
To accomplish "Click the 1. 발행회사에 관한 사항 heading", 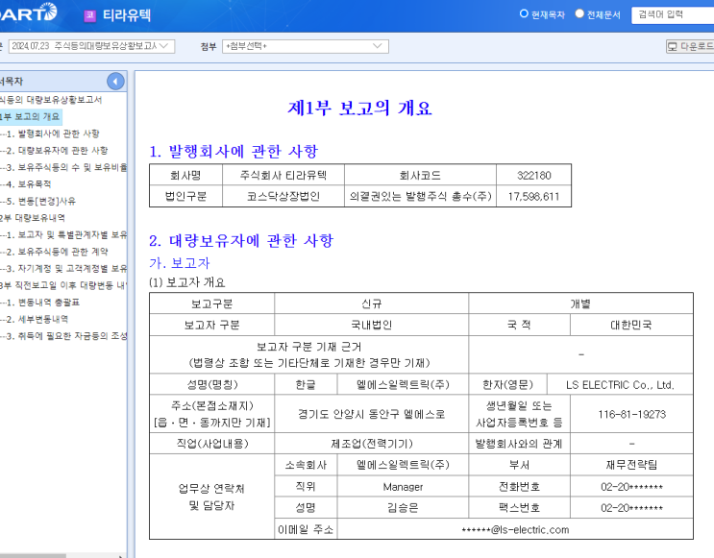I will (234, 151).
